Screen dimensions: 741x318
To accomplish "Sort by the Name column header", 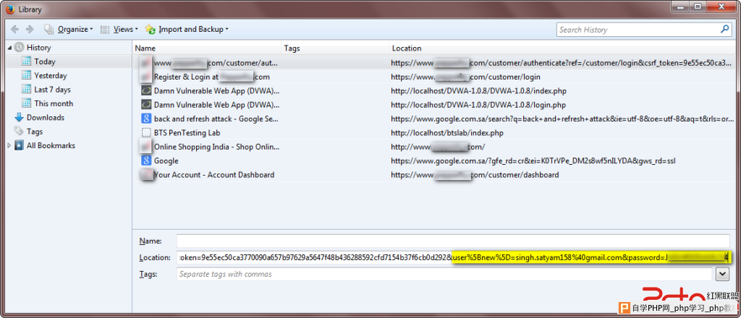I will (x=207, y=48).
